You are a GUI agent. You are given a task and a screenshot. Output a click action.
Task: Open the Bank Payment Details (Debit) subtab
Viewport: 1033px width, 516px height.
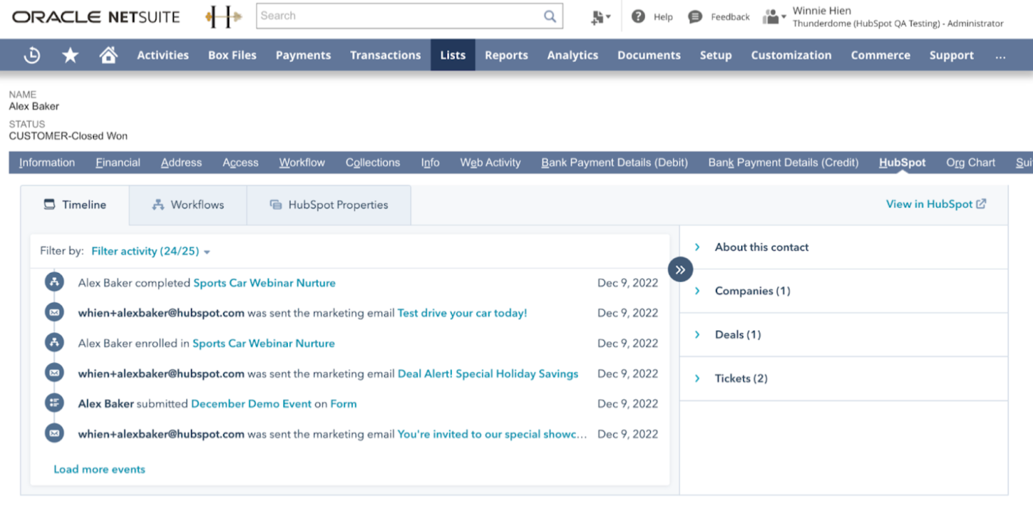click(x=615, y=163)
